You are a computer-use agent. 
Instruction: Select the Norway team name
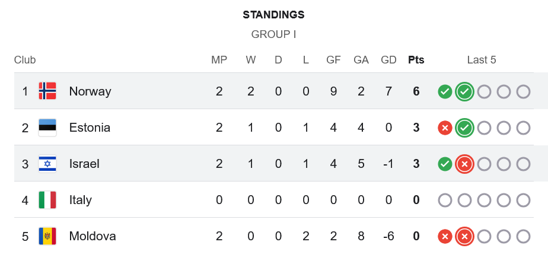(90, 91)
